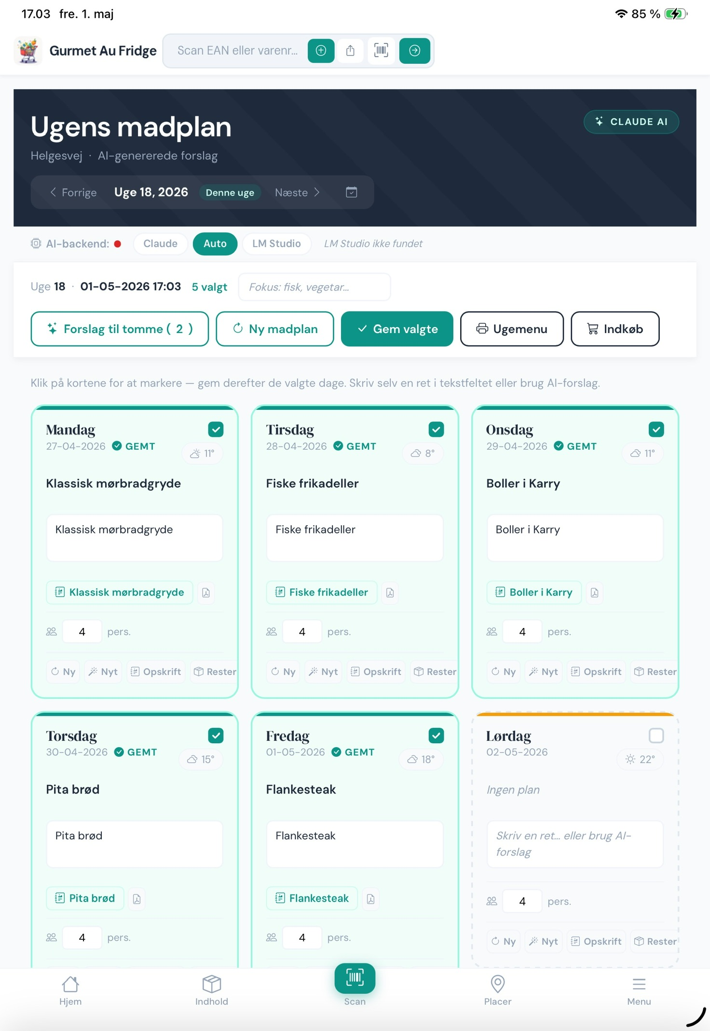Focus the Fokus: fisk, vegetar field
Viewport: 710px width, 1031px height.
pyautogui.click(x=314, y=287)
